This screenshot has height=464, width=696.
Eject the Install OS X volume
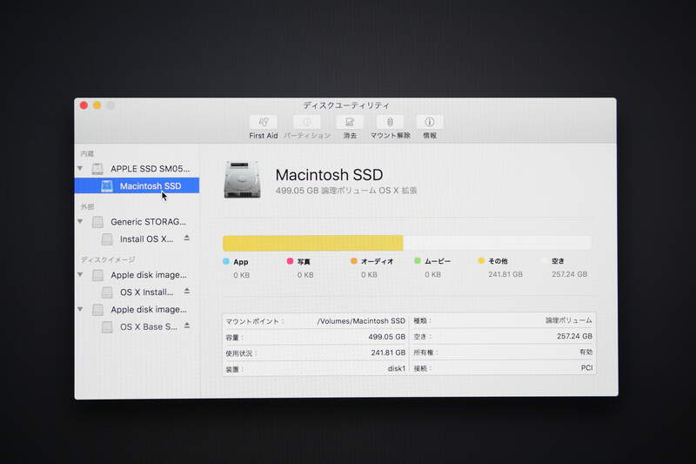tap(186, 239)
